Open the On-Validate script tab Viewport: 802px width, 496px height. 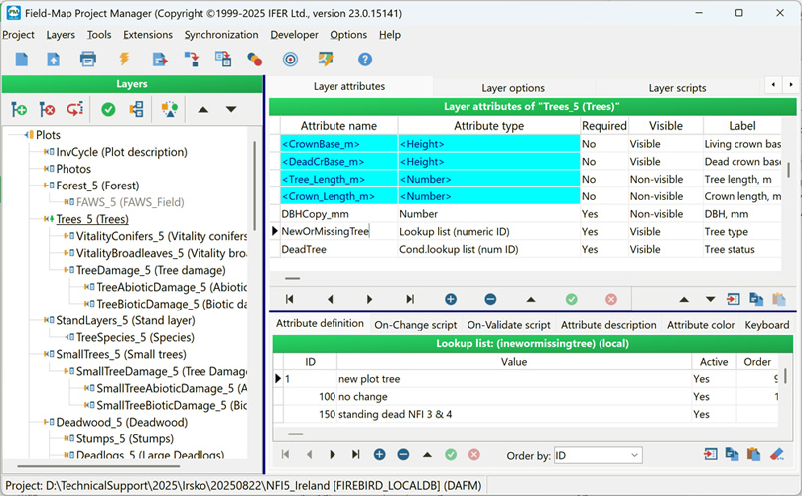508,325
